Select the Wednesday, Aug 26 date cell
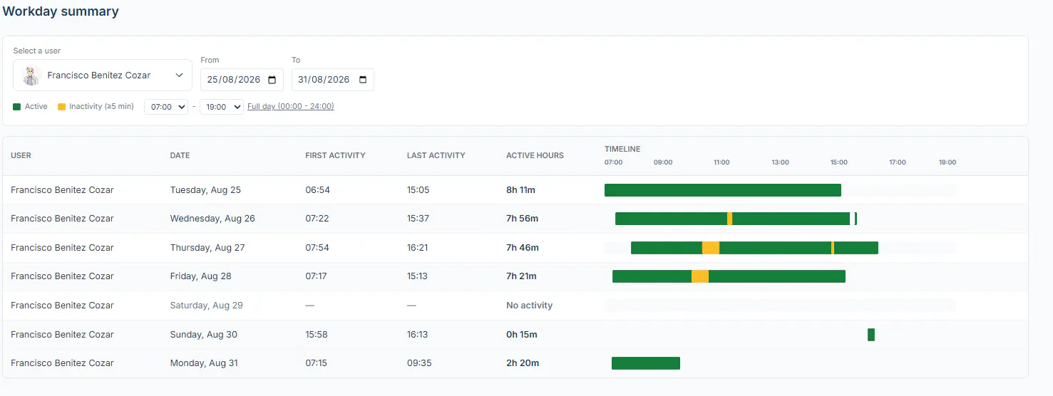 coord(212,219)
